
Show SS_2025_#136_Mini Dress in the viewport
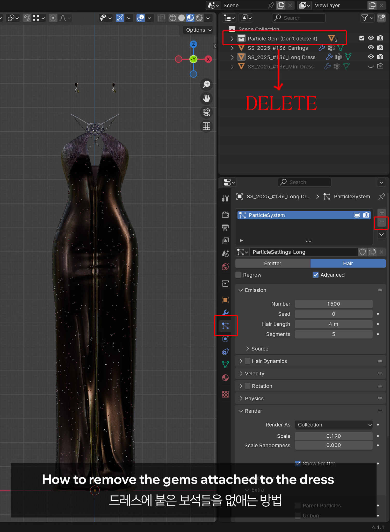371,66
